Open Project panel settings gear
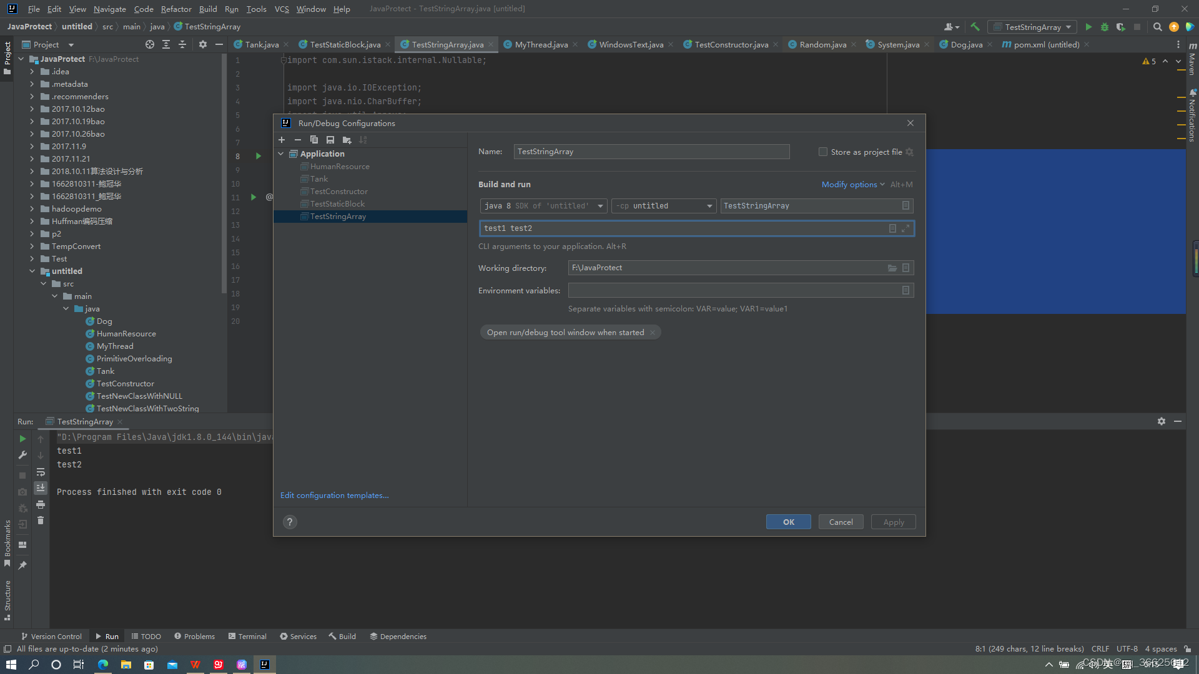Screen dimensions: 1199x674 point(203,44)
